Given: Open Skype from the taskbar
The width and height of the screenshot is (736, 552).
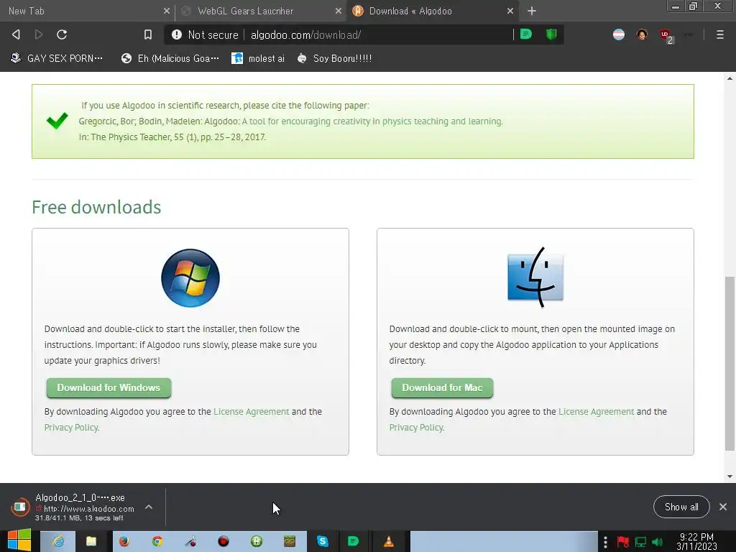Looking at the screenshot, I should click(323, 541).
